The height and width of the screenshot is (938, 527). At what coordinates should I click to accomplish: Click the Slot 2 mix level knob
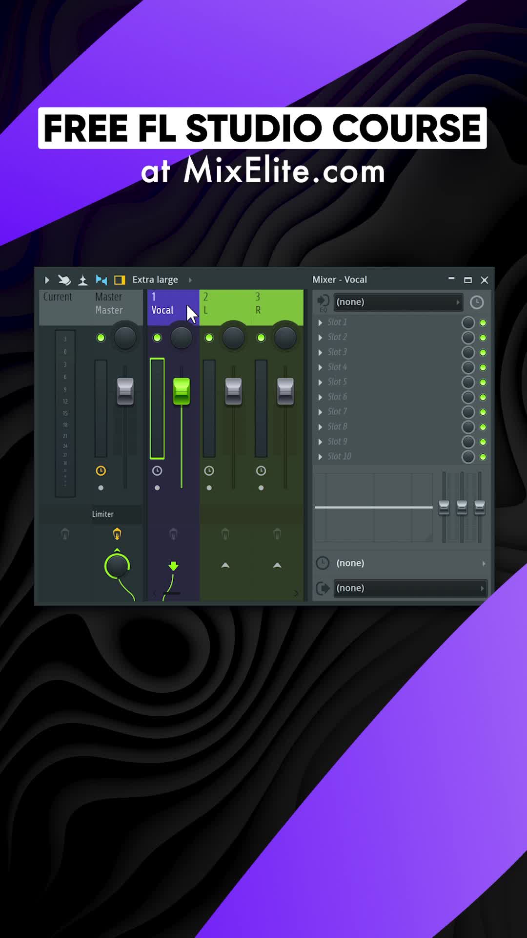point(468,338)
